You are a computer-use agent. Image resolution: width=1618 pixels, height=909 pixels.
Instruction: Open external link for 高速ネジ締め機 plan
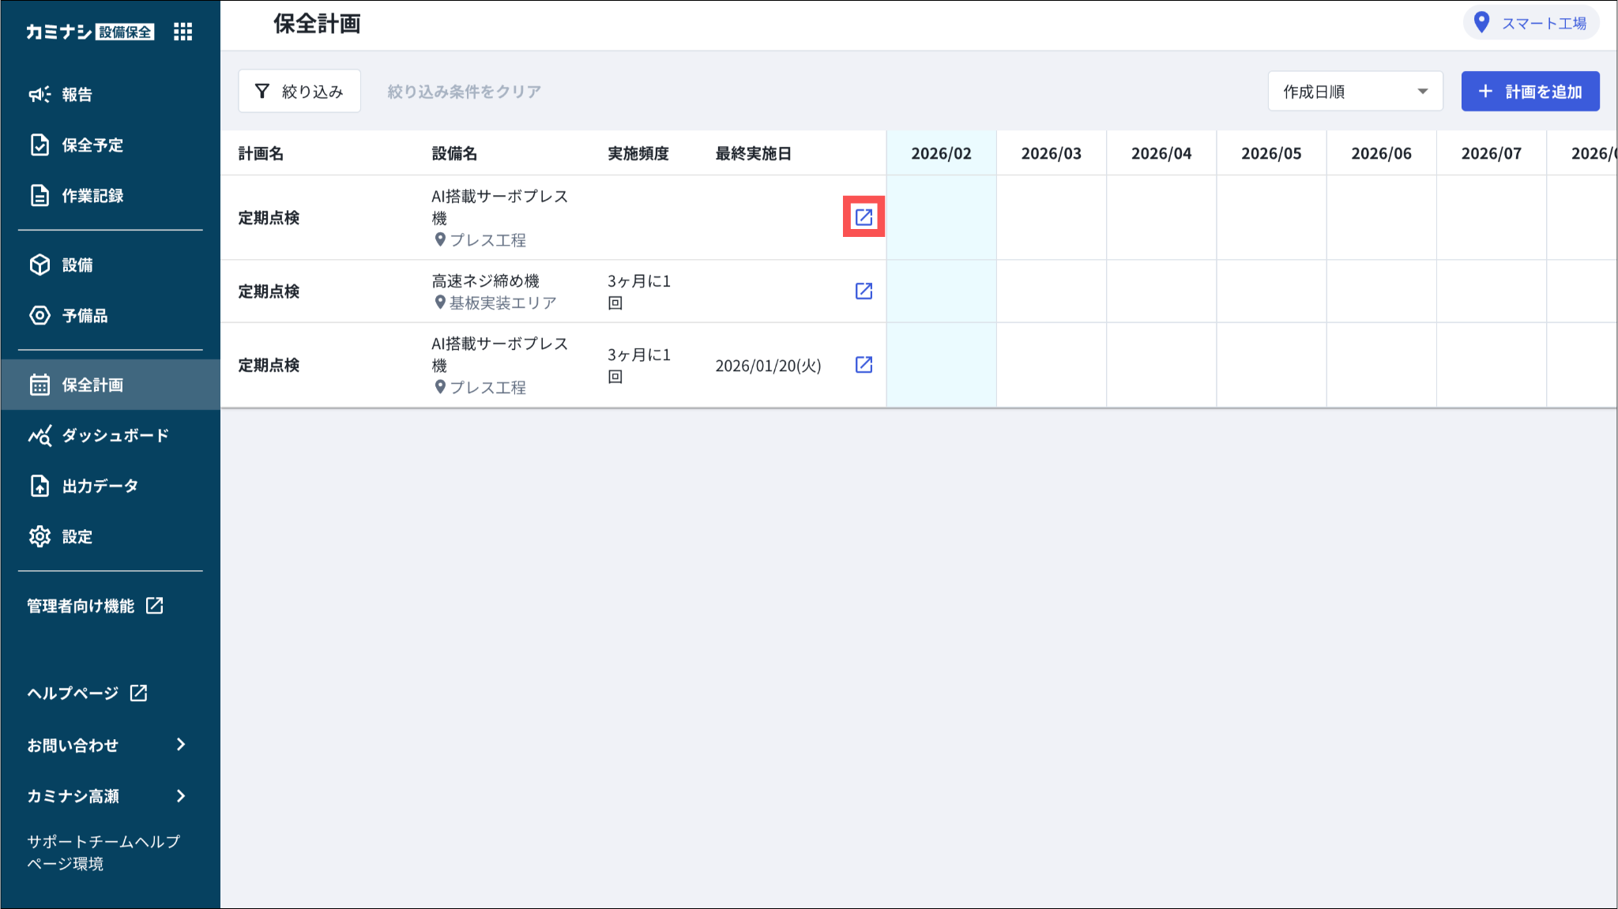864,291
